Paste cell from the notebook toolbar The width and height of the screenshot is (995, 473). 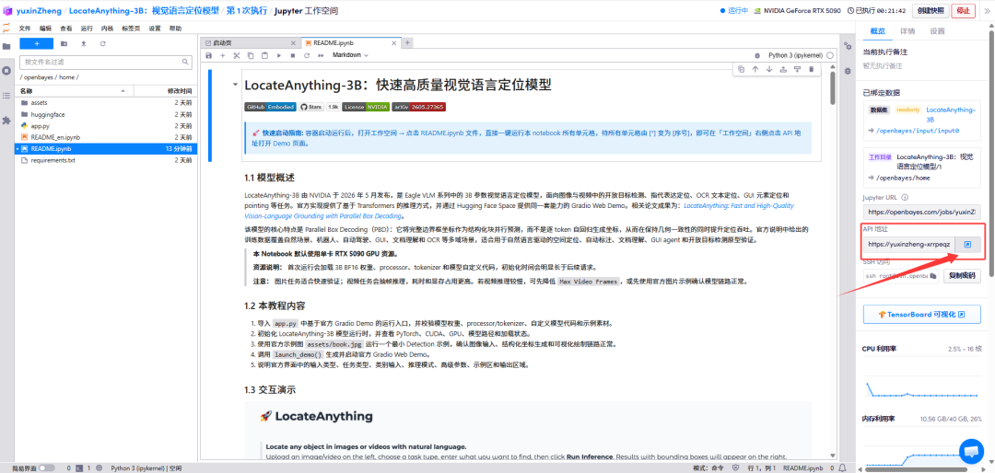[x=264, y=56]
